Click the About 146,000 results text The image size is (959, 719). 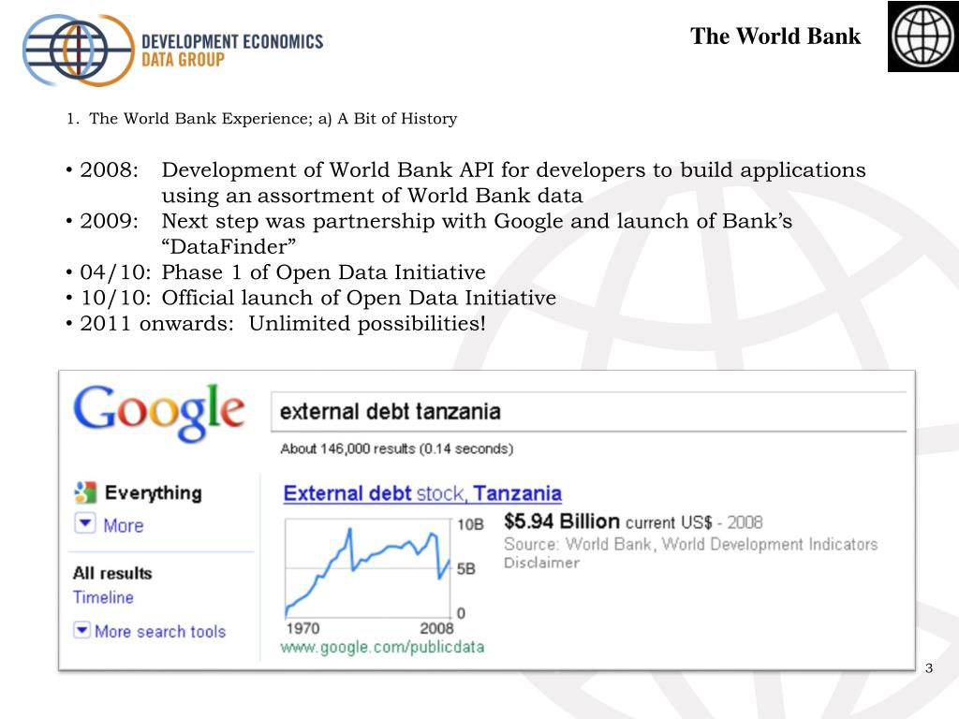point(396,448)
